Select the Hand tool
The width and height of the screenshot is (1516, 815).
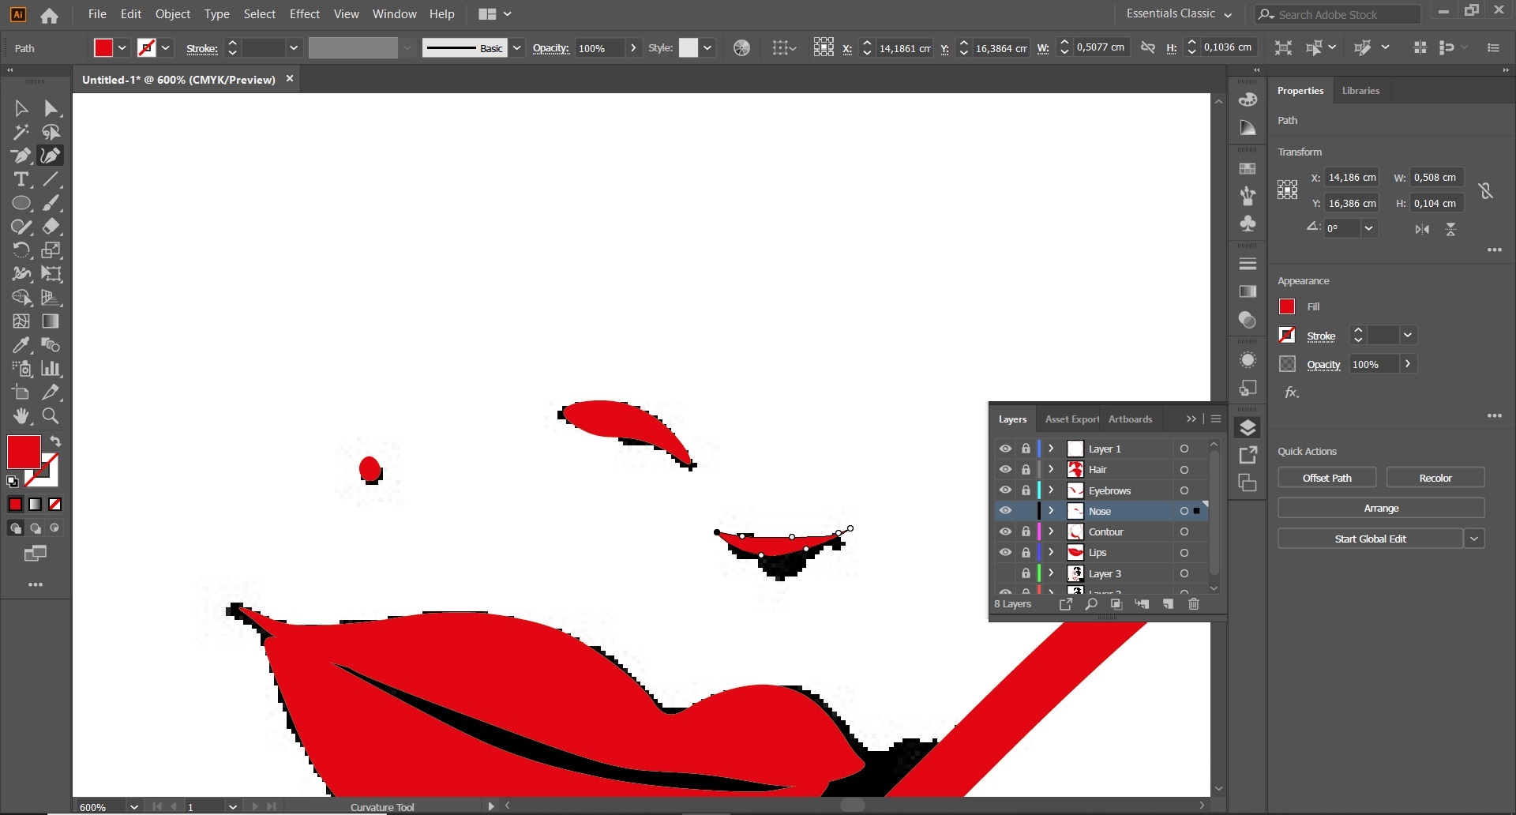point(21,416)
